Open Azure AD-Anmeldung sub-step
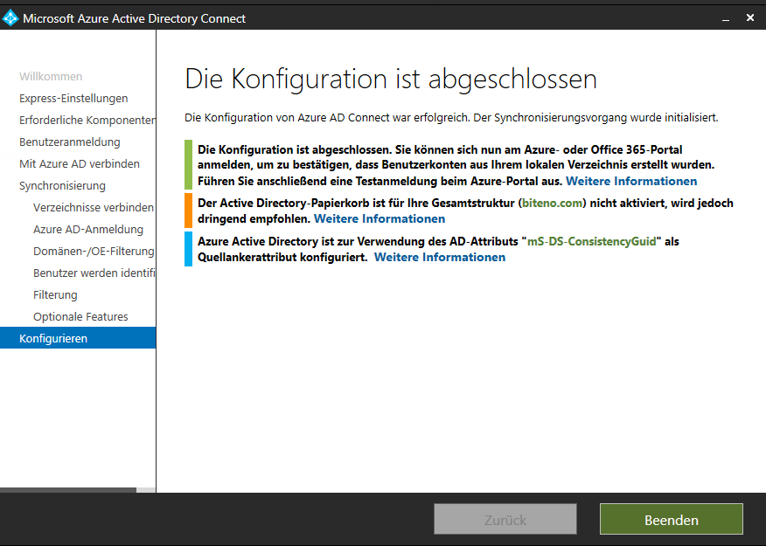This screenshot has height=546, width=766. click(88, 230)
